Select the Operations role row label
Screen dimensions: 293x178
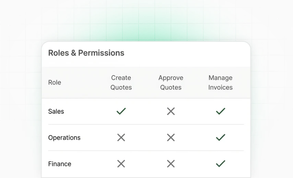tap(64, 138)
